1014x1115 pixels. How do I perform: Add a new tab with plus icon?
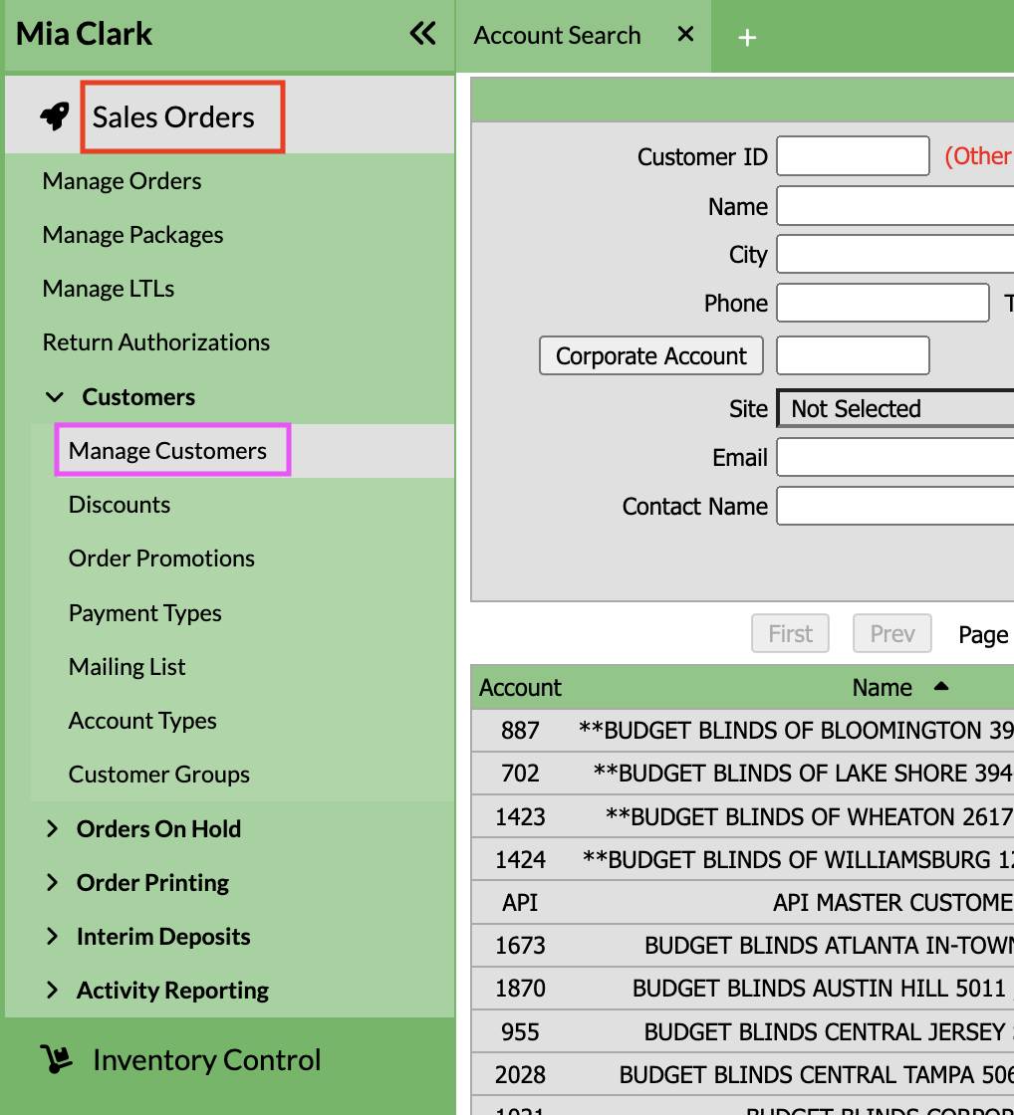747,37
